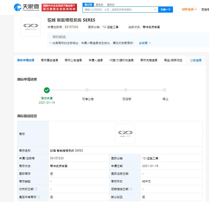
Task: Click the help icon beside 后期指定日期
Action: (131, 189)
